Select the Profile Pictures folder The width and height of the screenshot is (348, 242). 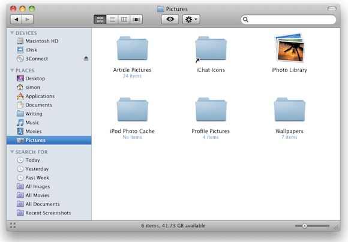coord(211,110)
